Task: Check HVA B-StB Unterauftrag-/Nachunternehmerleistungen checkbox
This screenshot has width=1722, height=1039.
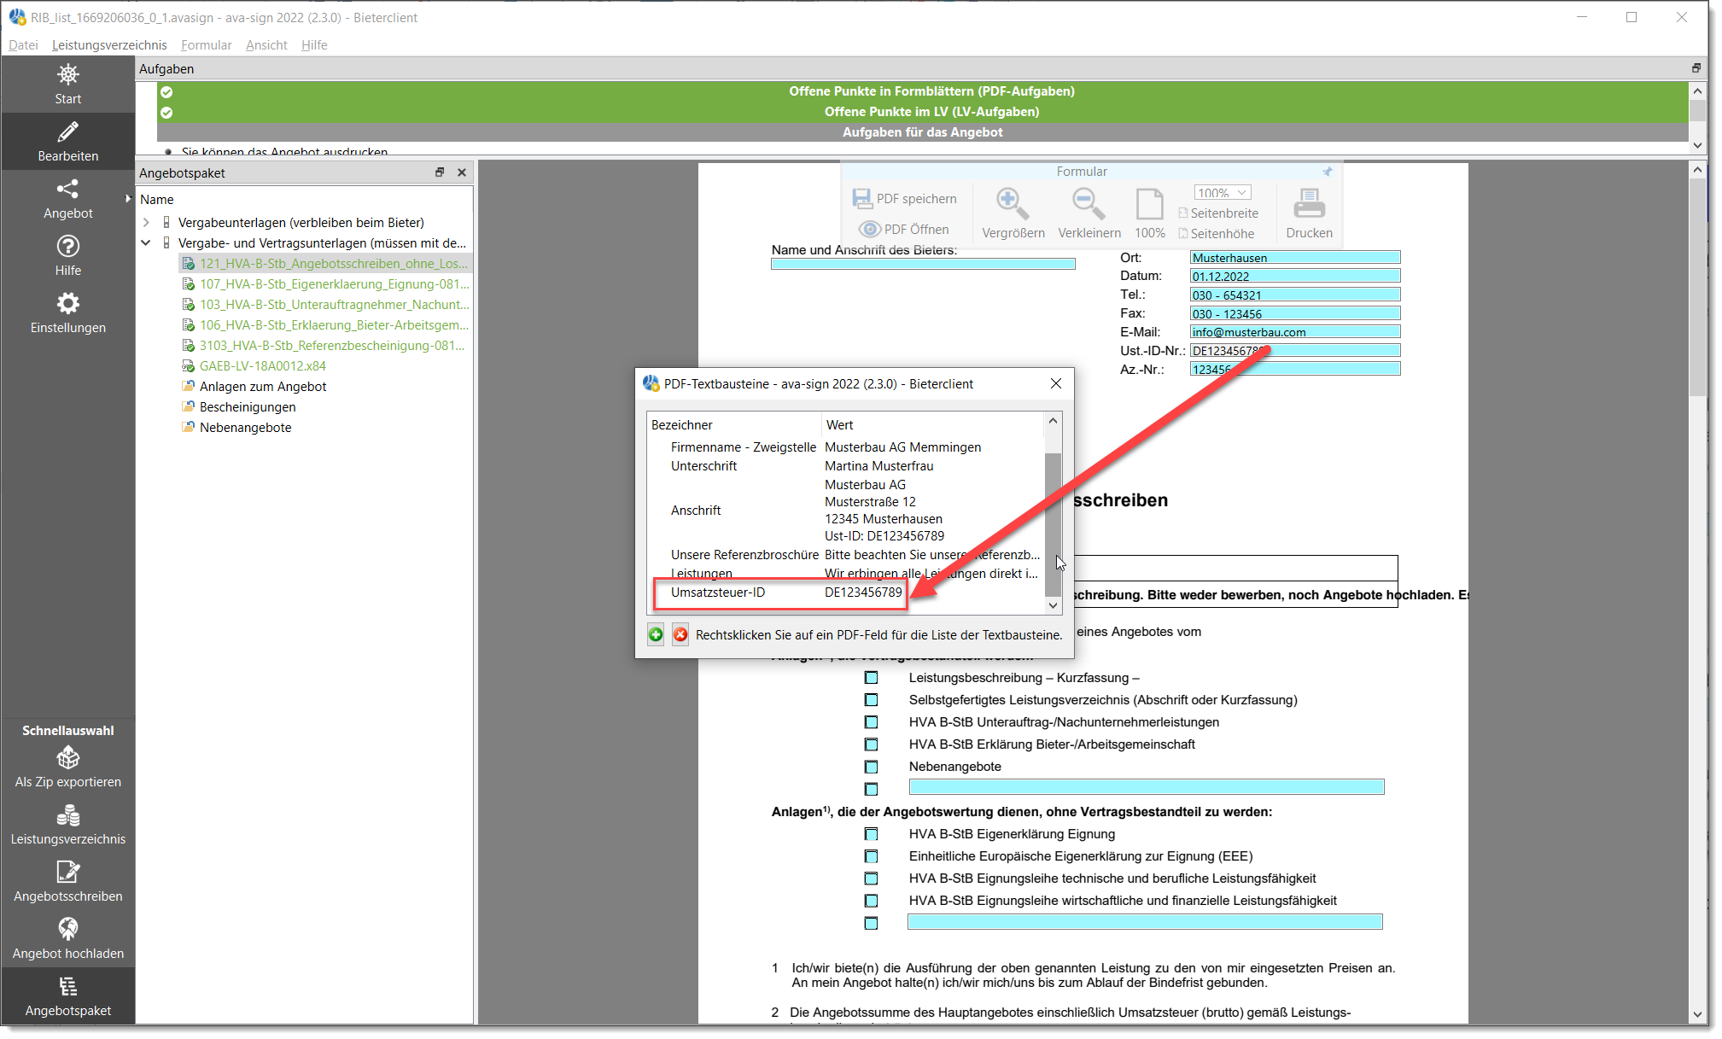Action: (871, 722)
